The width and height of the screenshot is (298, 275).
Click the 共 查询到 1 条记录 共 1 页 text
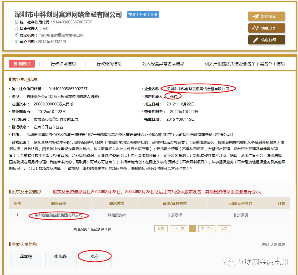pyautogui.click(x=92, y=229)
